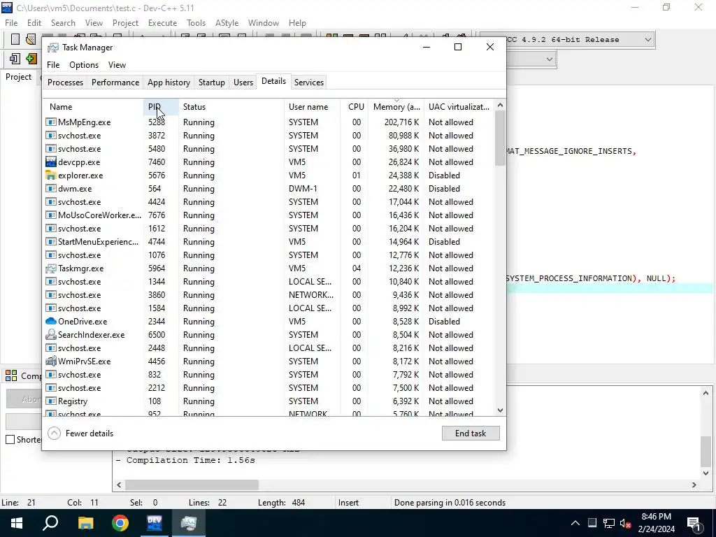Click New file icon in Dev-C++ toolbar
716x537 pixels.
click(x=15, y=40)
